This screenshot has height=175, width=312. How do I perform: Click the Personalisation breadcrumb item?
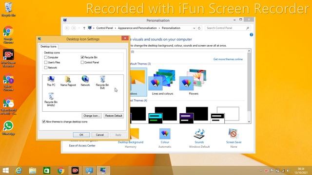[171, 28]
